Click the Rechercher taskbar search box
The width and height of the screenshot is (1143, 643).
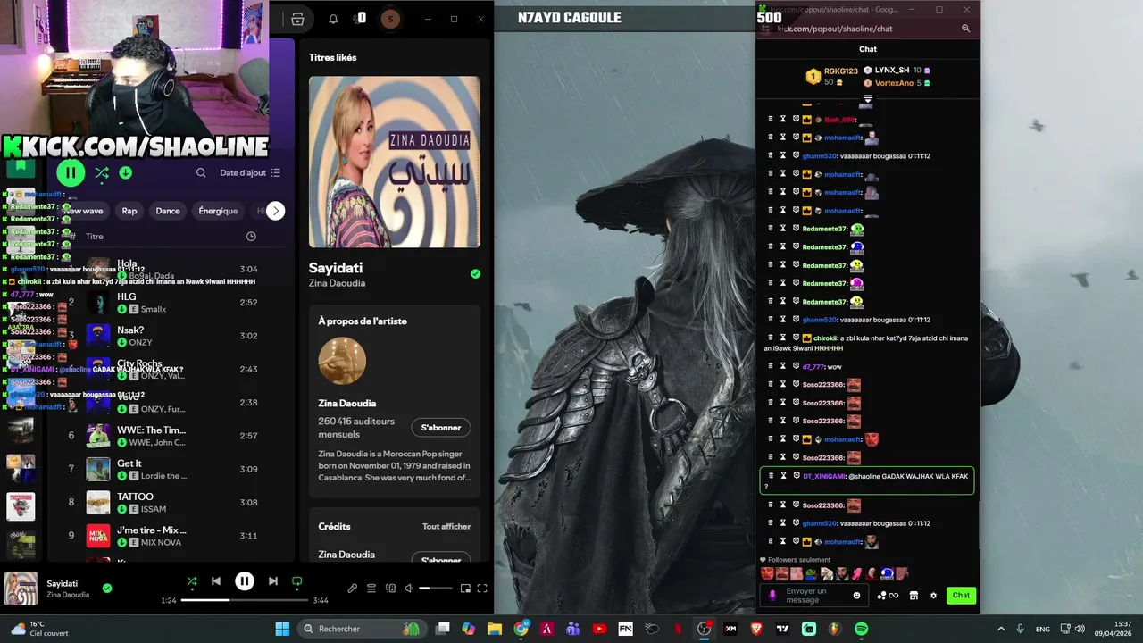point(362,629)
